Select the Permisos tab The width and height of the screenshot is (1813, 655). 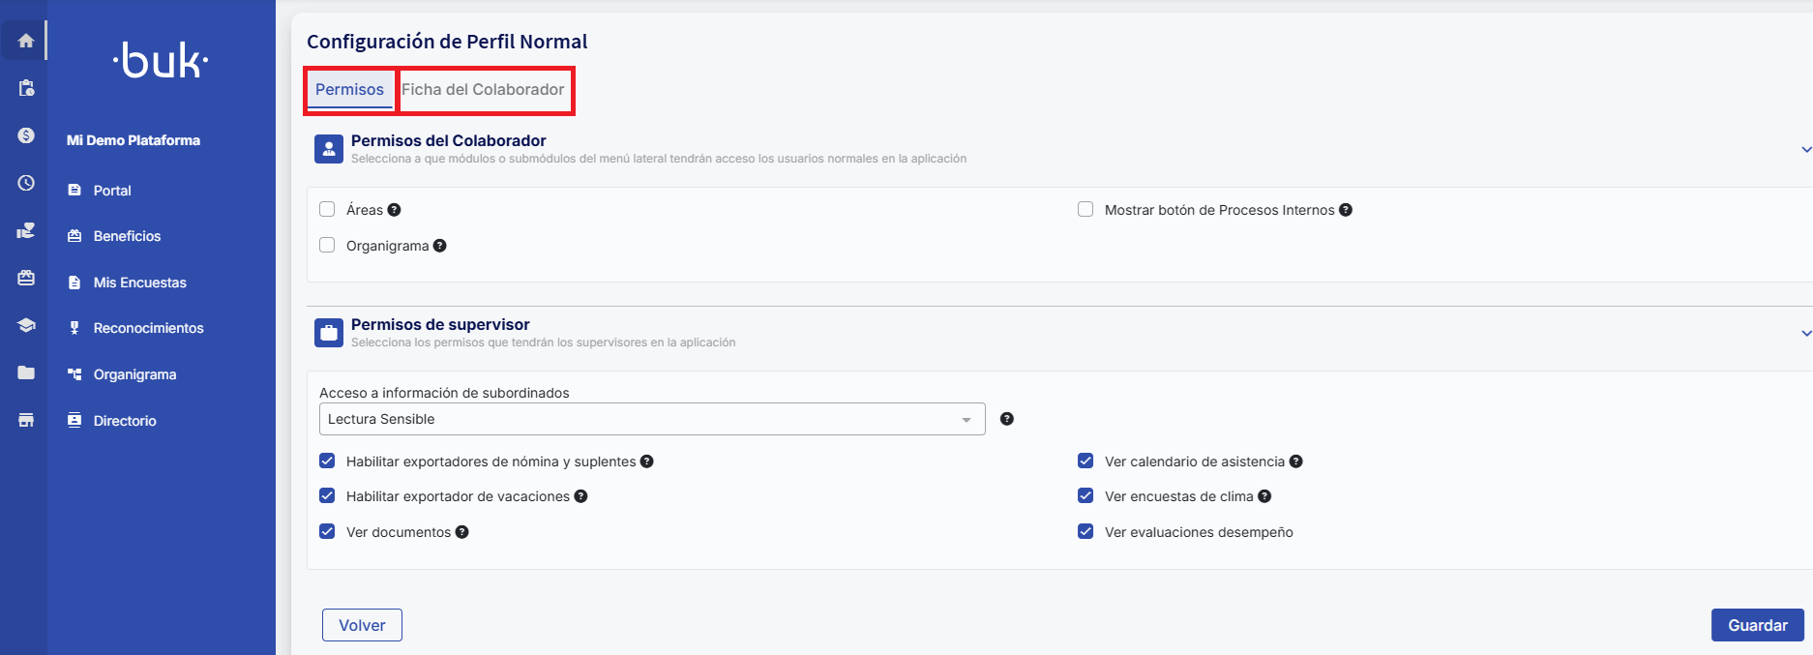pos(349,90)
